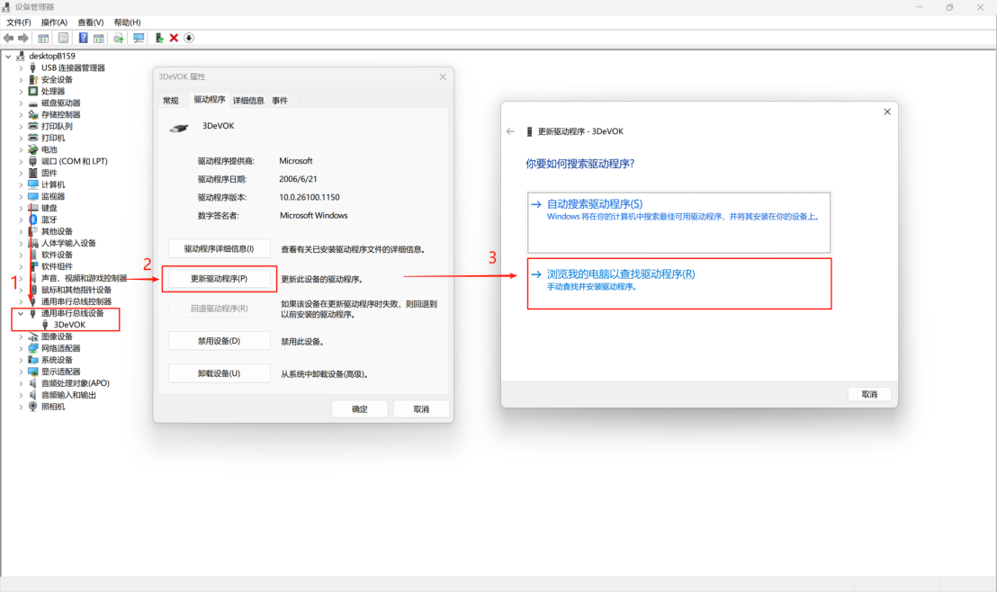The height and width of the screenshot is (592, 997).
Task: Click 取消 in the 3DeVOK properties dialog
Action: click(421, 408)
